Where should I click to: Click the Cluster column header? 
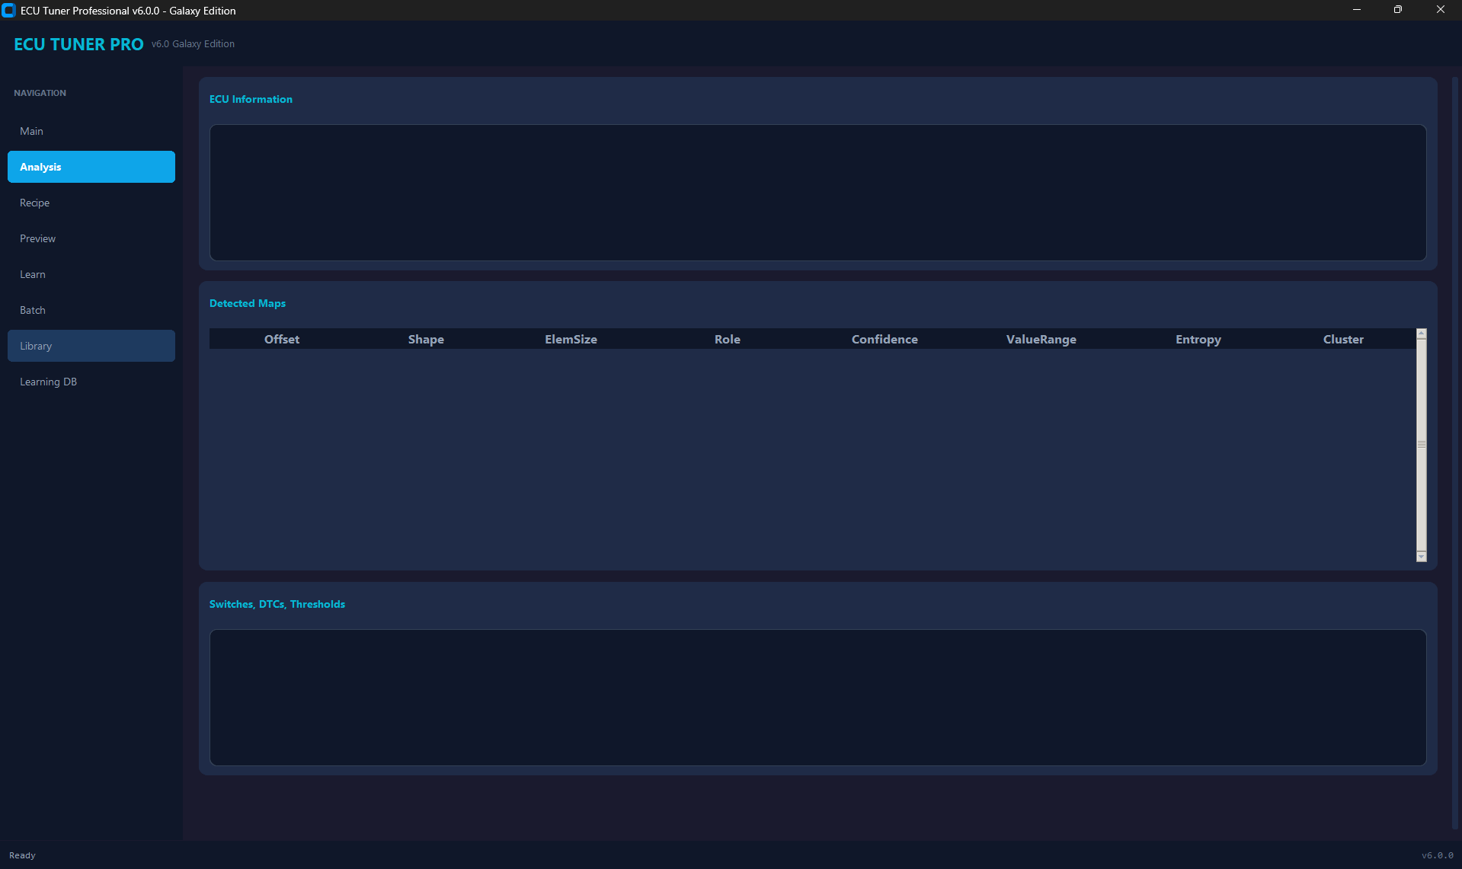click(1342, 339)
